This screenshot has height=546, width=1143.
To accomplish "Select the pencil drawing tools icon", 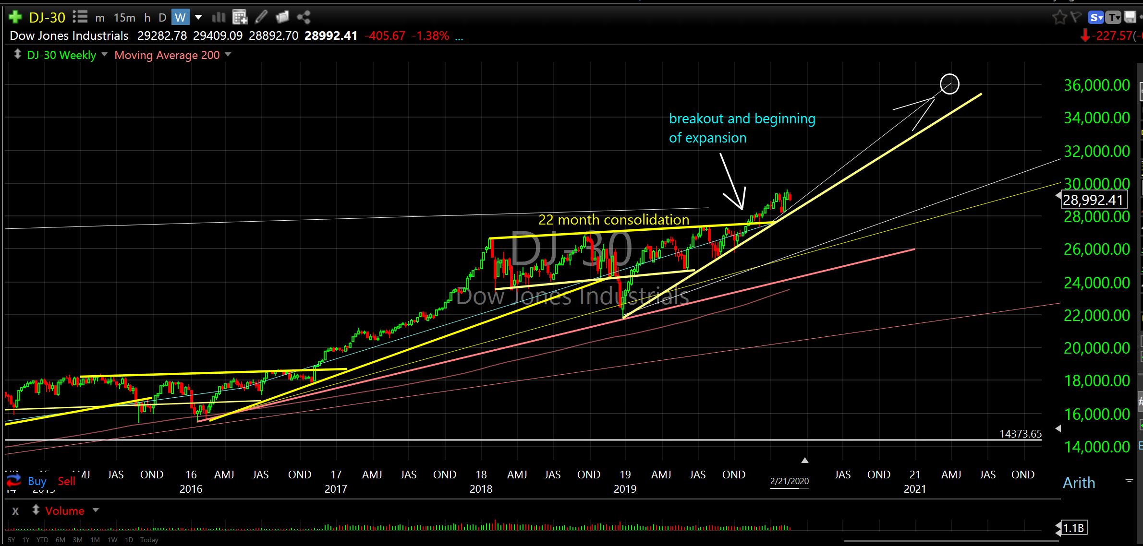I will [x=261, y=18].
